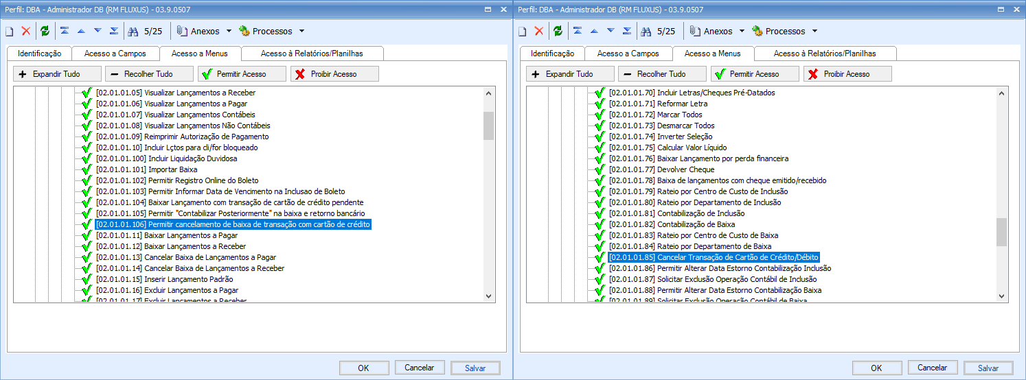
Task: Go to next record in left window
Action: tap(98, 31)
